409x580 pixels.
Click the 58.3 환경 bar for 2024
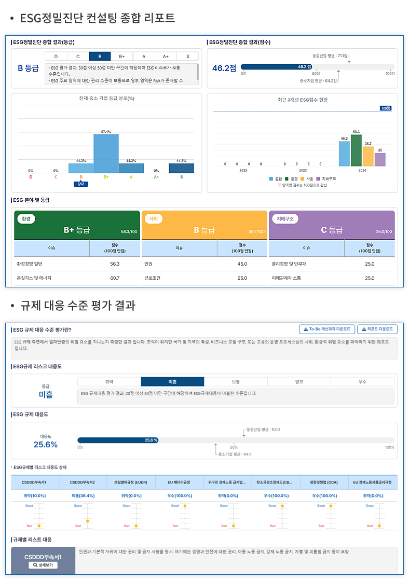point(356,150)
